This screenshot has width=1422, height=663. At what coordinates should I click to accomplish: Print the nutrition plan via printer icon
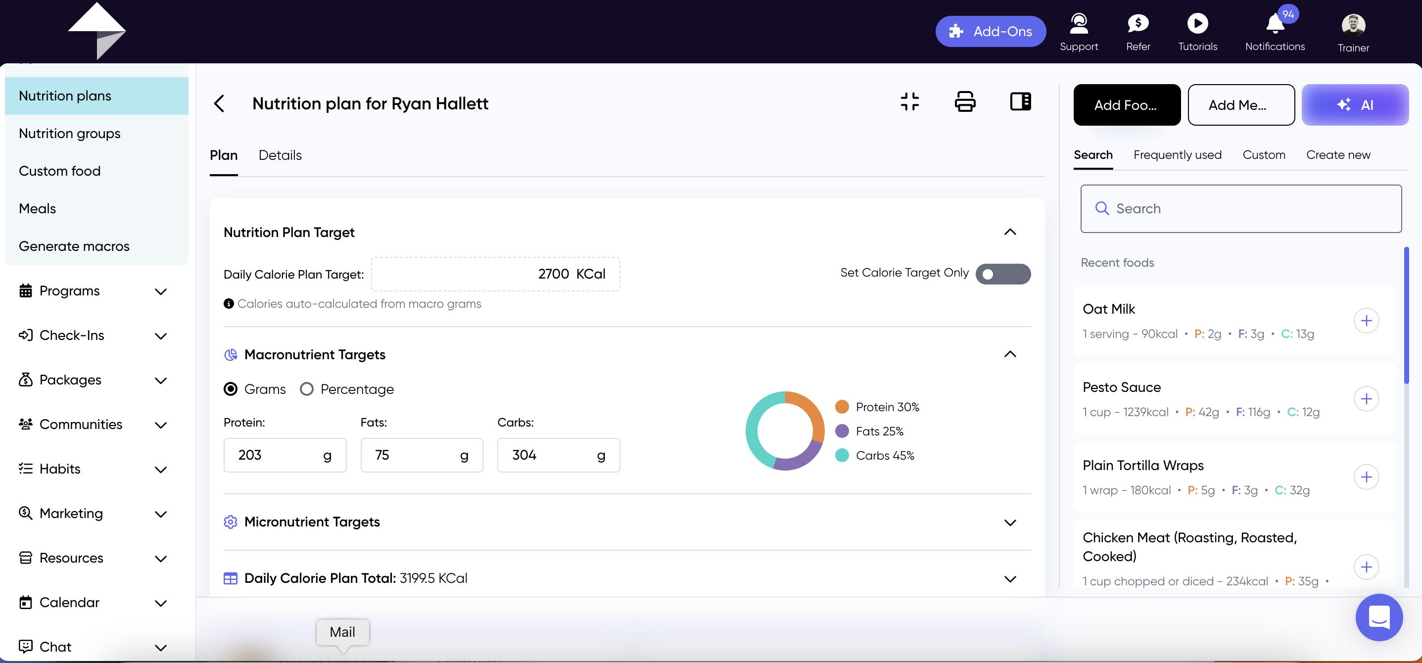965,101
